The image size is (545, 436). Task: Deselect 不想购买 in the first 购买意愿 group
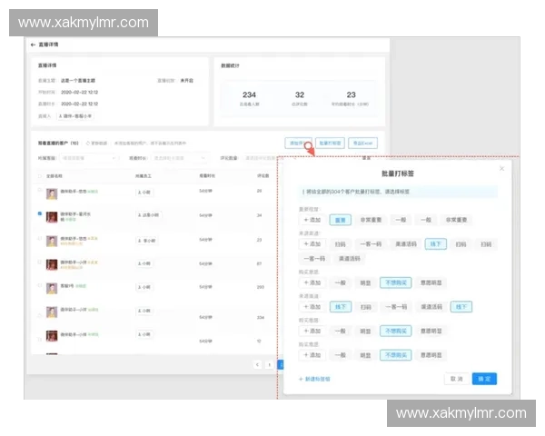395,282
